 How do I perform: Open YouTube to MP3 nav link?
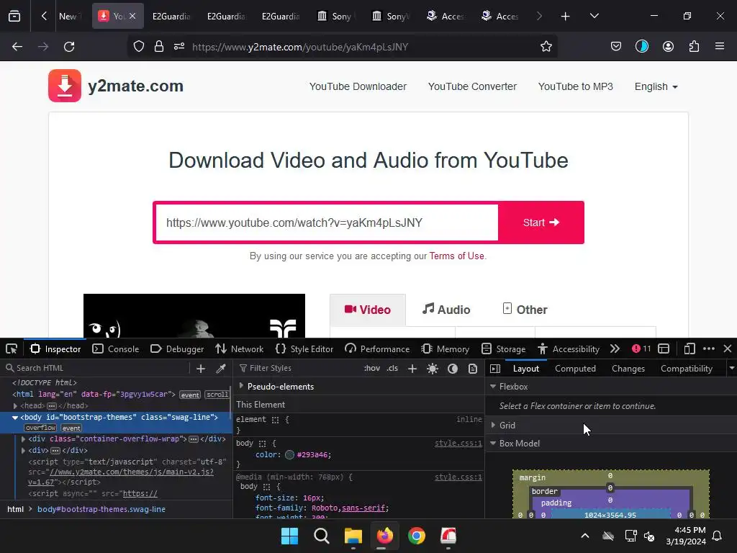point(575,86)
